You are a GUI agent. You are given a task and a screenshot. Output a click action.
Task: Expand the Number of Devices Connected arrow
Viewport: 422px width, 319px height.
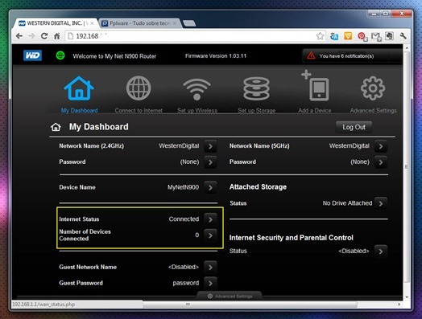210,235
